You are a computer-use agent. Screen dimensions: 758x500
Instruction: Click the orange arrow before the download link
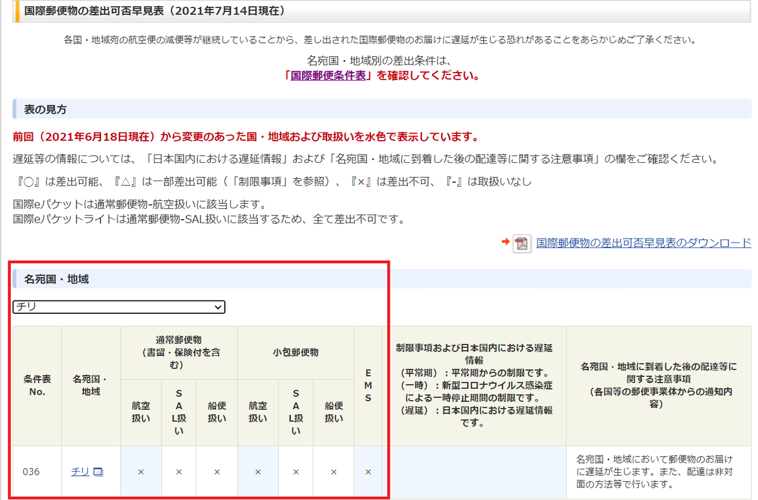[505, 242]
